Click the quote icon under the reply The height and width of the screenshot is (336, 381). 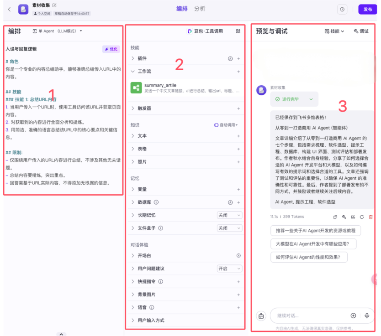tap(353, 217)
